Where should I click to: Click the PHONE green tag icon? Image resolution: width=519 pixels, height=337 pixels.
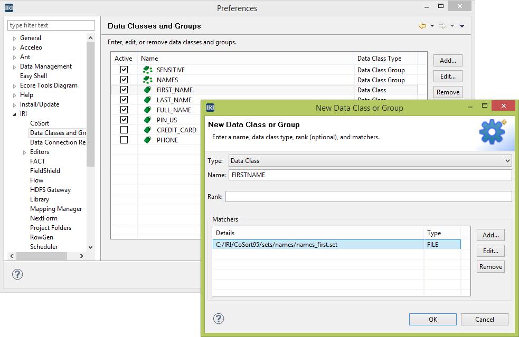click(x=148, y=140)
